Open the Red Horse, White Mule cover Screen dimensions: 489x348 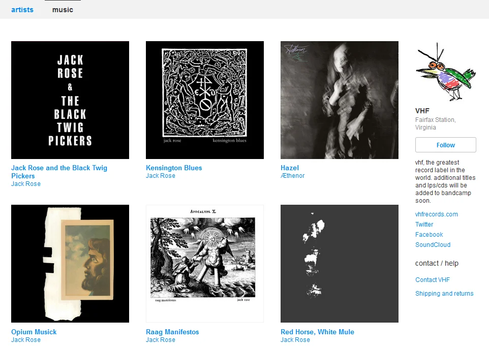pyautogui.click(x=340, y=264)
